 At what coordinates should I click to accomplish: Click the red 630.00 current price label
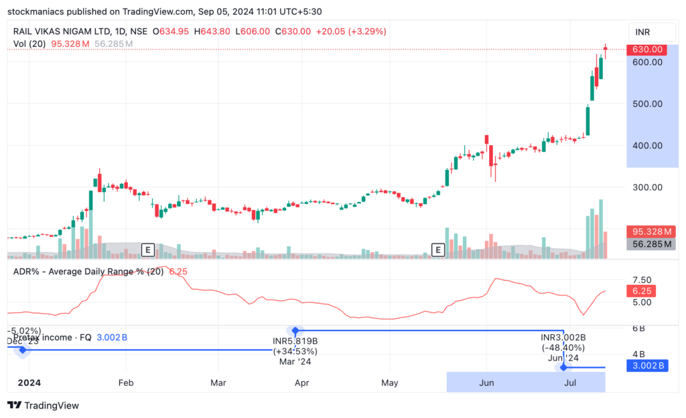point(646,49)
